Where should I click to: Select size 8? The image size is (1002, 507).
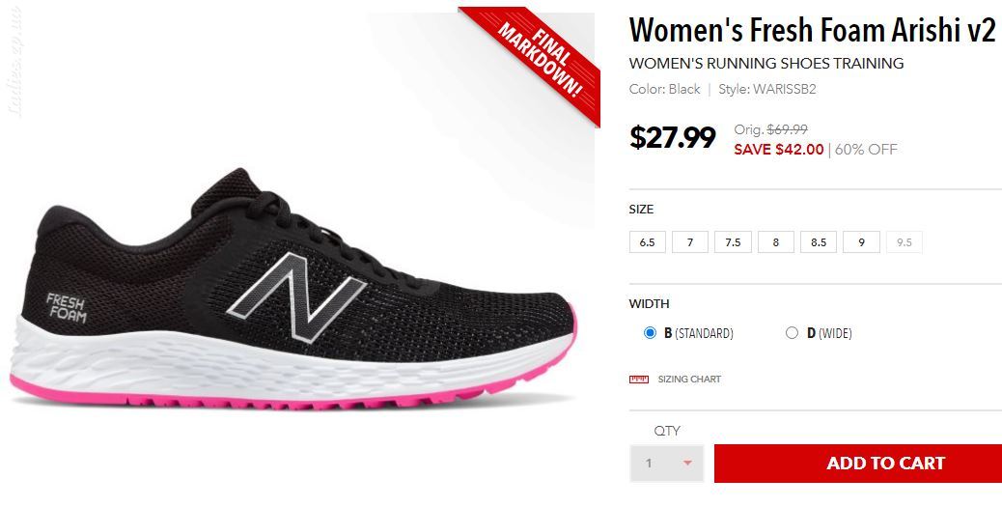(x=776, y=242)
